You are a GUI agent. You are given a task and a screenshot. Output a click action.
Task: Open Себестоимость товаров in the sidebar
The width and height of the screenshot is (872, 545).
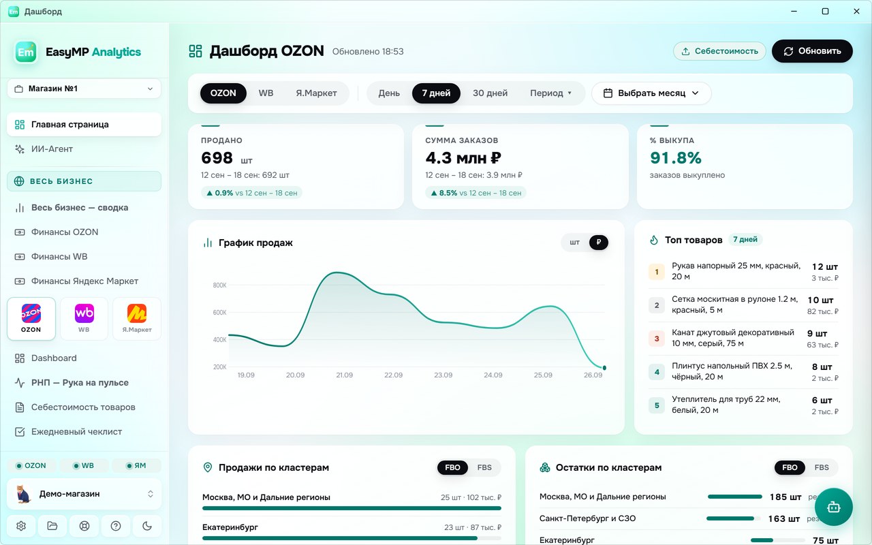point(84,407)
